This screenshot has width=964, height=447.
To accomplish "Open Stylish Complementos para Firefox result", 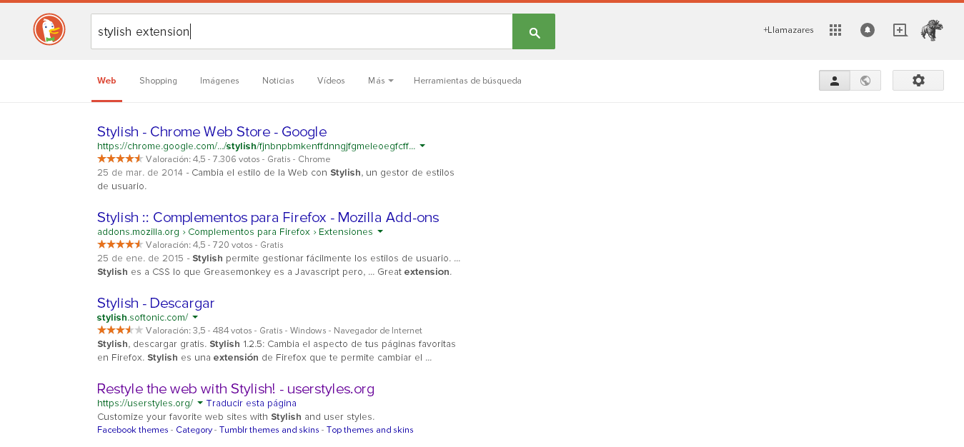I will click(x=268, y=217).
